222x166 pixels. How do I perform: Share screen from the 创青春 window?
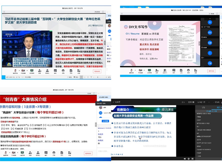pyautogui.click(x=22, y=153)
